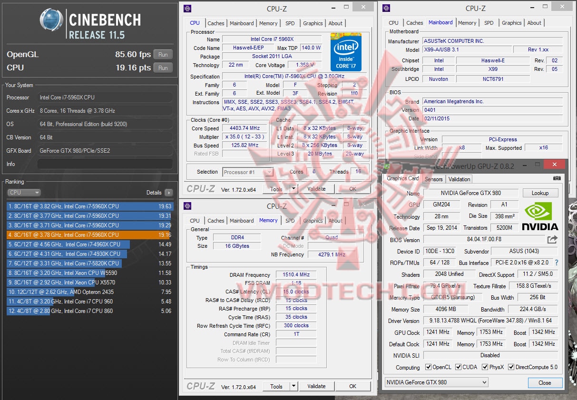
Task: Run the CPU benchmark in Cinebench
Action: [163, 68]
